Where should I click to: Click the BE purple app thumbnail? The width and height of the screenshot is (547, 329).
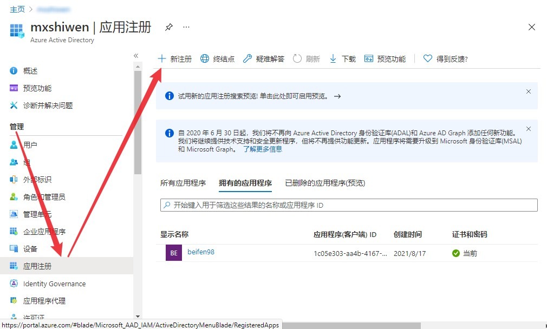pyautogui.click(x=174, y=253)
